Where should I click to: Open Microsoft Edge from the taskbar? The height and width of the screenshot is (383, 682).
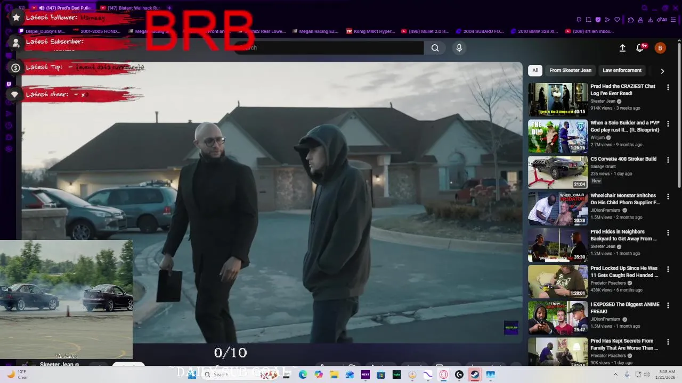coord(303,374)
